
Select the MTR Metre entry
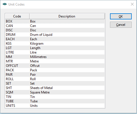[x=55, y=61]
